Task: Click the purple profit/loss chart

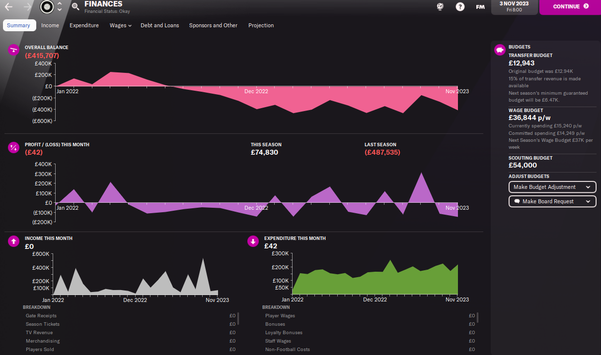Action: [x=257, y=193]
